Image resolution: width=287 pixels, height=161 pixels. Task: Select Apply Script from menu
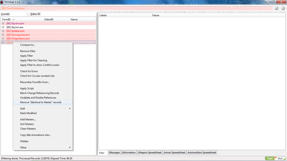point(43,89)
